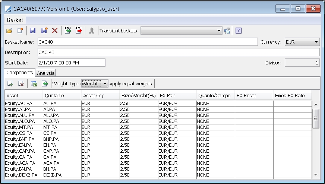Export components to spreadsheet icon
Screen dimensions: 325x184
pos(34,84)
